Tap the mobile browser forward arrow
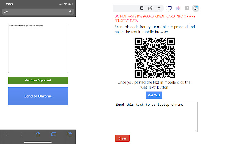Screen dimensions: 230x144 22,134
